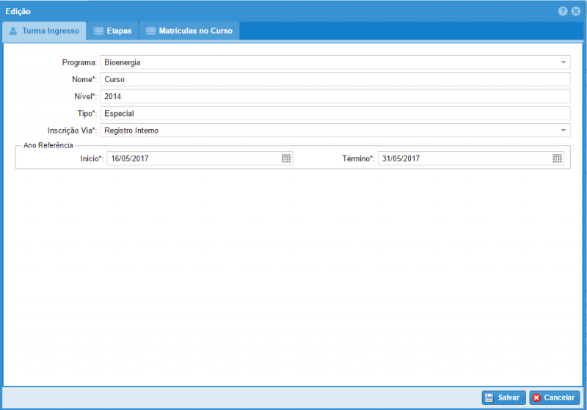587x410 pixels.
Task: Expand the Inscrição Via dropdown arrow
Action: point(564,131)
